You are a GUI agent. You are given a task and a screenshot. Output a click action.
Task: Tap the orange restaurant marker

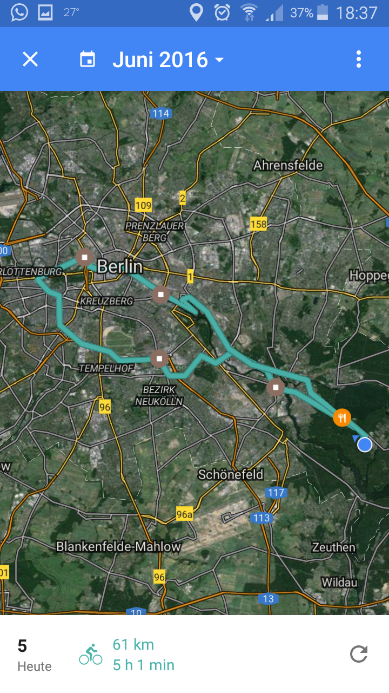click(x=342, y=417)
